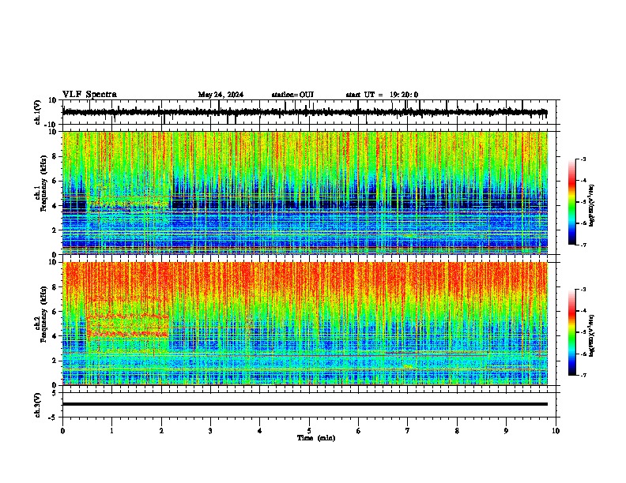This screenshot has height=483, width=626.
Task: Click time axis tick label "2"
Action: [x=161, y=431]
